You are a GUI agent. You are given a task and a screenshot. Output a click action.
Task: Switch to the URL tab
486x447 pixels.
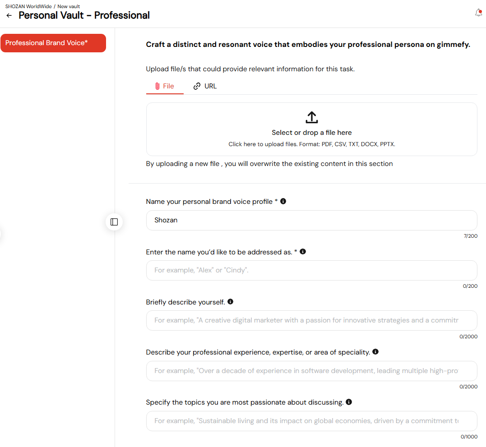click(x=205, y=86)
